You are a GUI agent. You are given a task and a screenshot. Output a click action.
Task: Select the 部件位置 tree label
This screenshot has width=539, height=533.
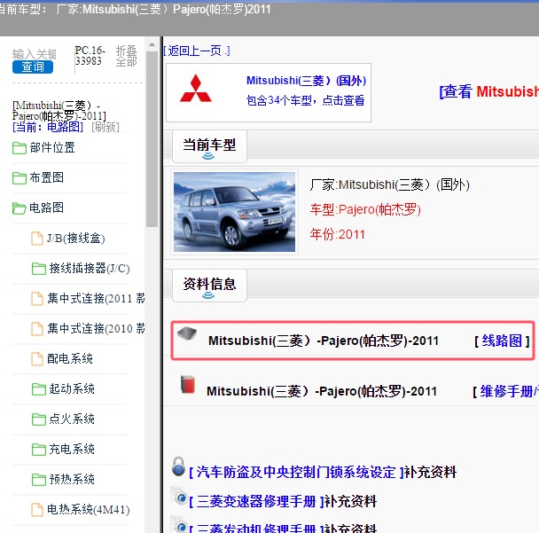pos(52,147)
